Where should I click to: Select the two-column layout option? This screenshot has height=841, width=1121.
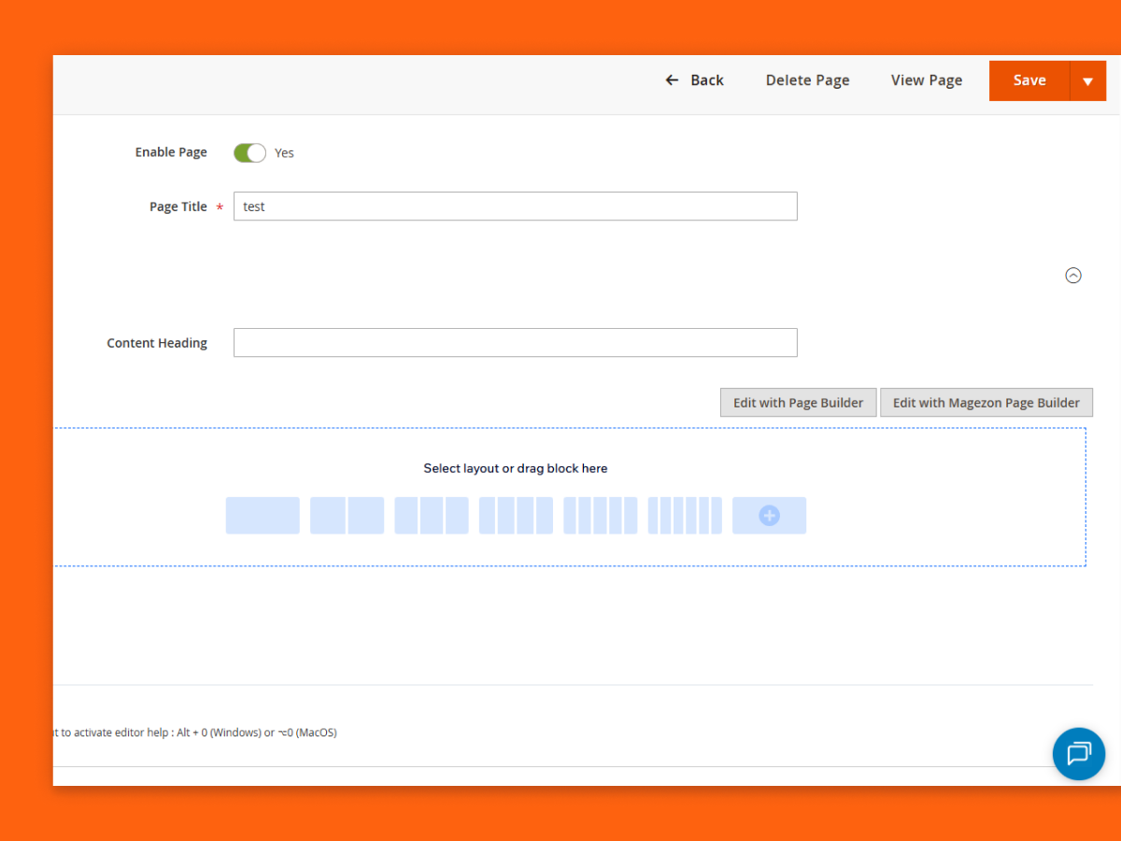point(347,515)
